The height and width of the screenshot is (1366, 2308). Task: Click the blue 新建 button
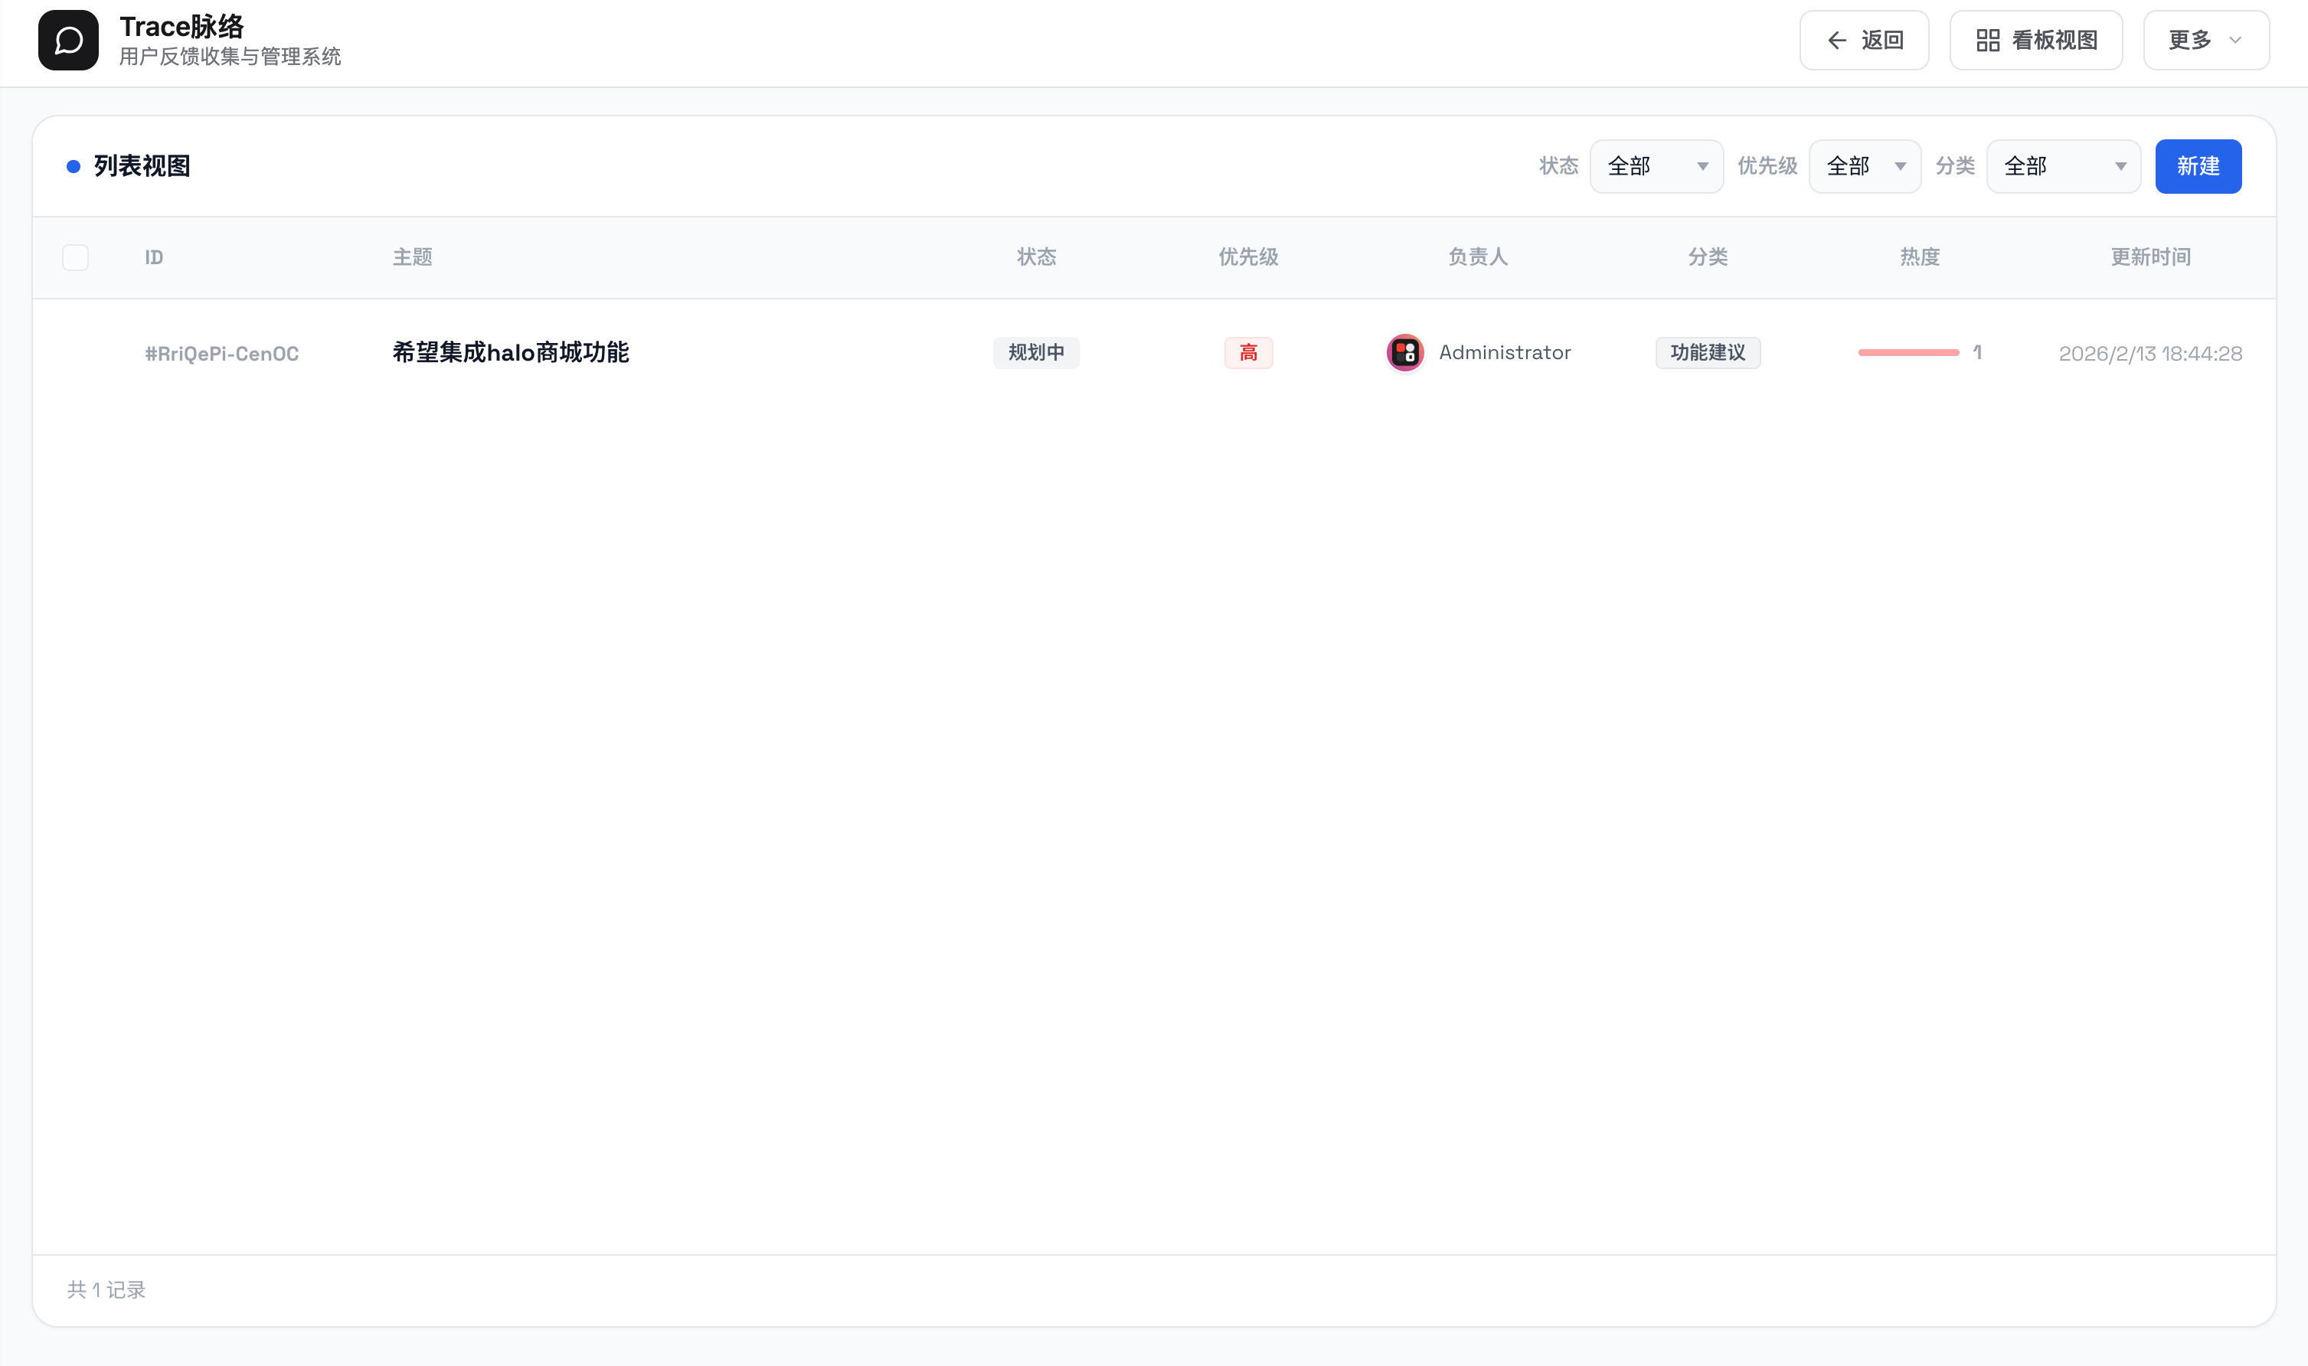tap(2198, 167)
